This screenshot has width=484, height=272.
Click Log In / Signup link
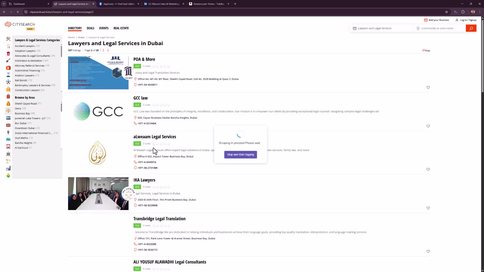pyautogui.click(x=466, y=20)
